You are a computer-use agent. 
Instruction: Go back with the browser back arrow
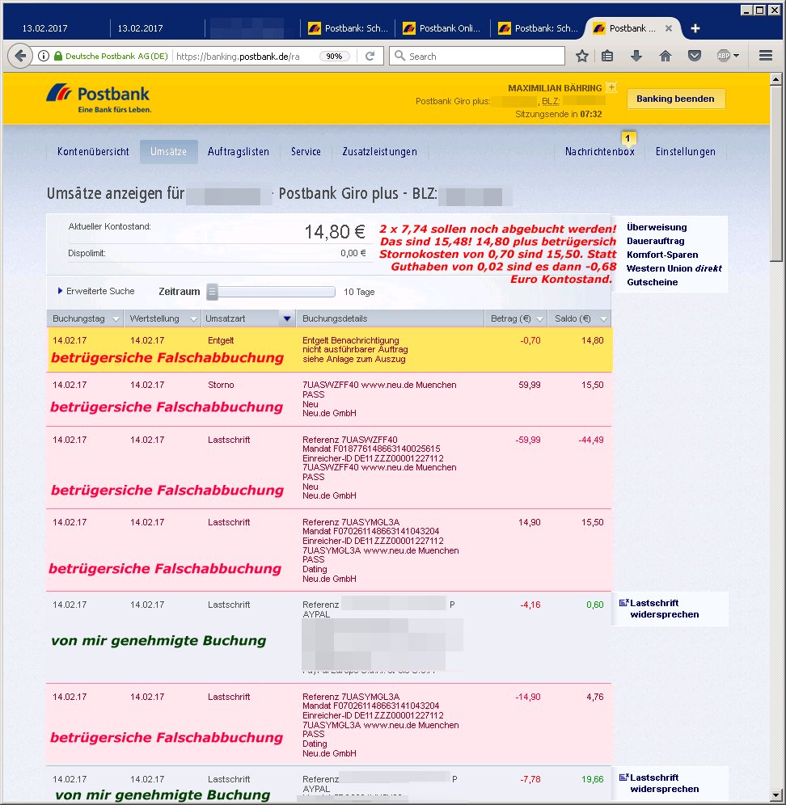tap(20, 56)
